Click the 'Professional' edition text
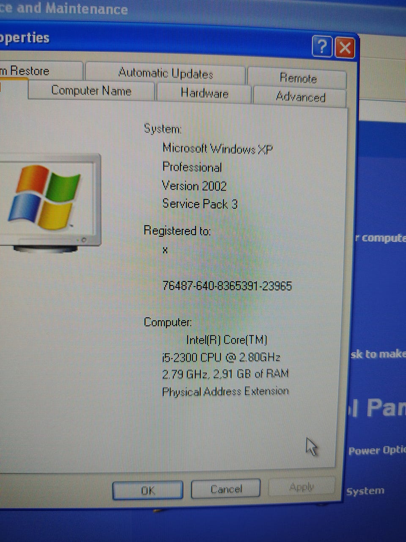Image resolution: width=406 pixels, height=542 pixels. click(192, 167)
